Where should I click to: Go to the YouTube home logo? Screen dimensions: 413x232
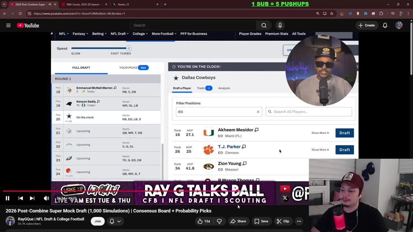click(x=28, y=25)
